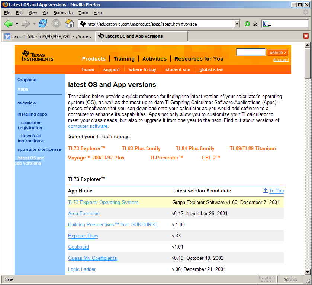Click the Google search engine icon
The width and height of the screenshot is (312, 285).
(267, 24)
